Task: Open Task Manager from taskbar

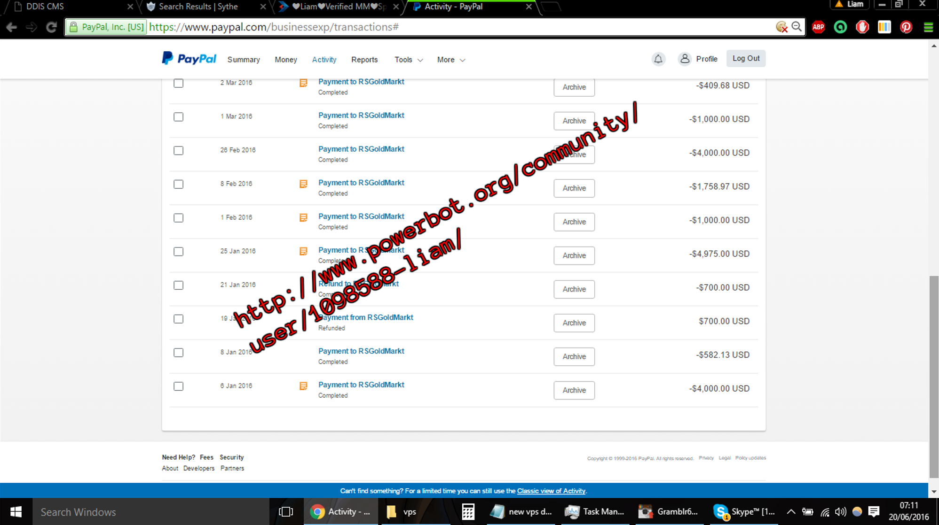Action: 594,512
